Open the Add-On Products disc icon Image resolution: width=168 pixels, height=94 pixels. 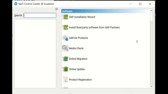[65, 38]
